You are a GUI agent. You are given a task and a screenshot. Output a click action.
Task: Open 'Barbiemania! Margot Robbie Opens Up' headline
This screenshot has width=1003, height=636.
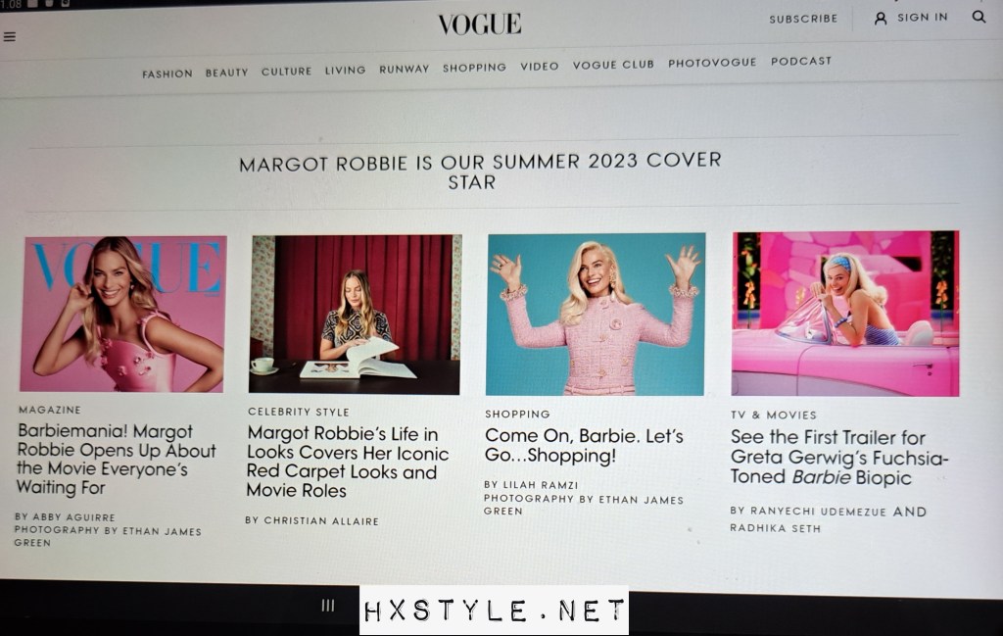coord(116,460)
